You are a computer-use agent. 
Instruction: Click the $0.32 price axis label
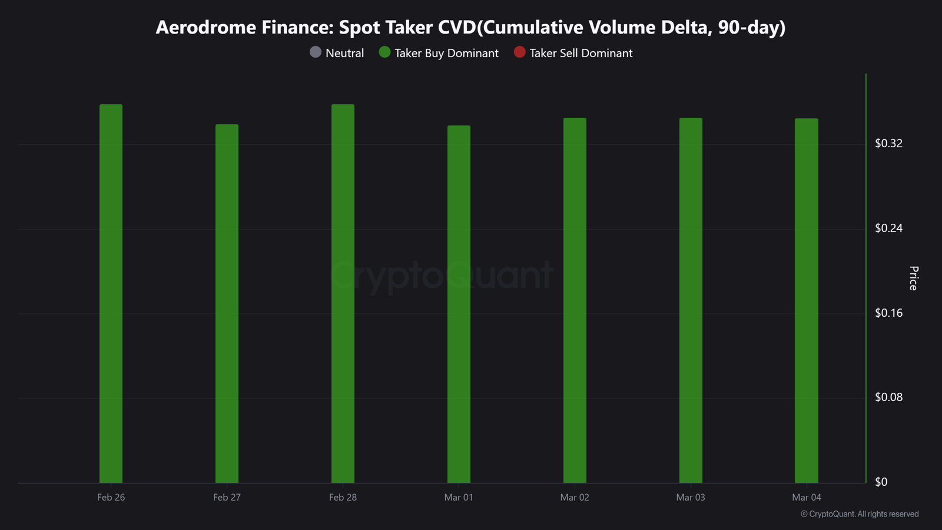pos(888,144)
